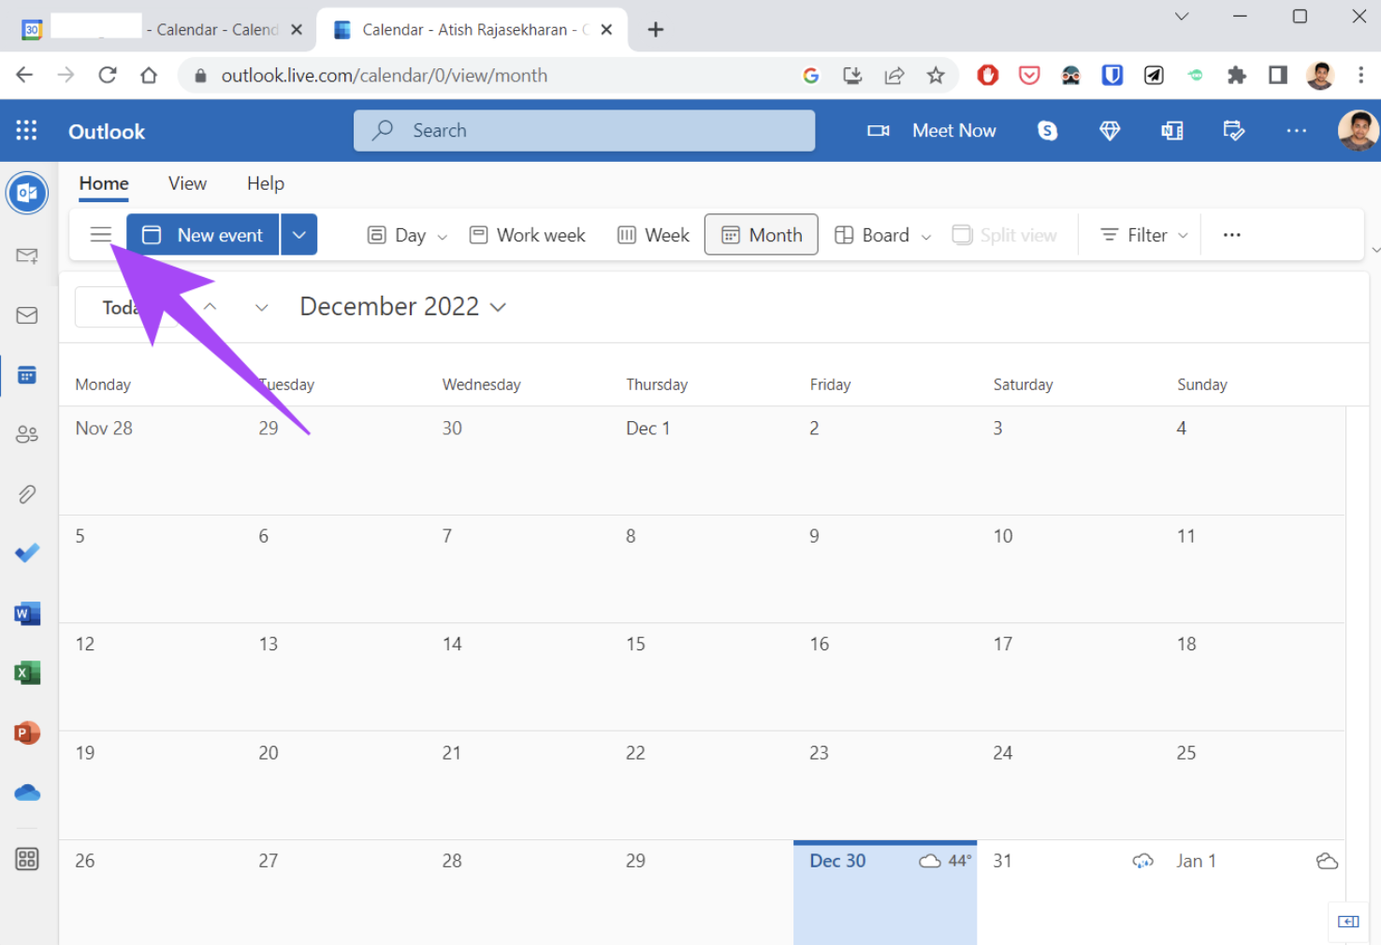Image resolution: width=1381 pixels, height=945 pixels.
Task: Select the Dec 30 calendar cell
Action: 885,894
